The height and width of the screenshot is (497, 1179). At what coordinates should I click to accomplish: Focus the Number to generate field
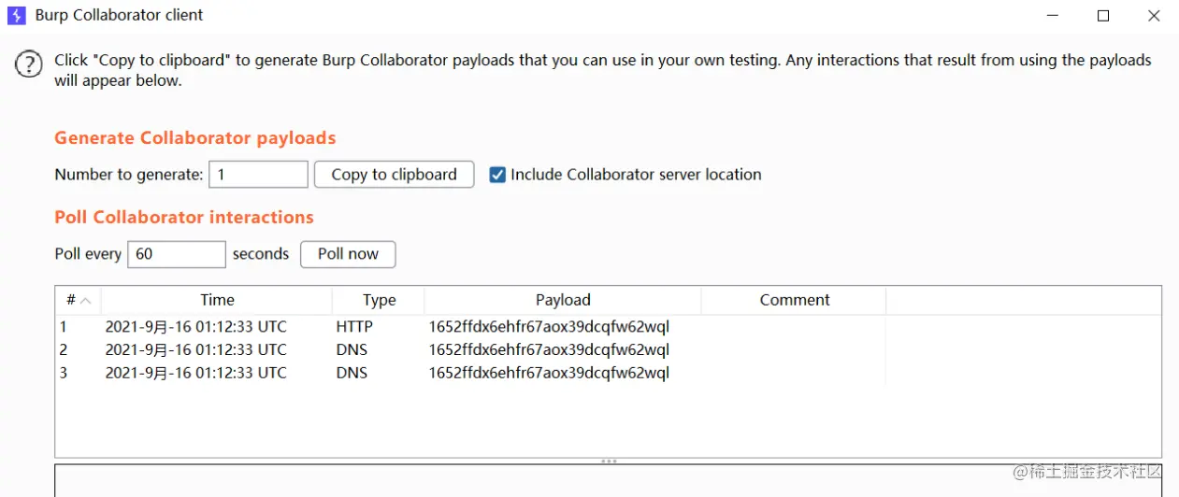click(x=258, y=175)
